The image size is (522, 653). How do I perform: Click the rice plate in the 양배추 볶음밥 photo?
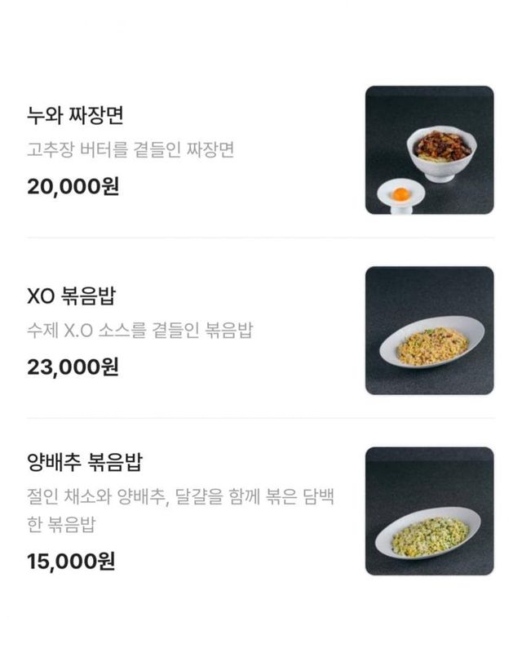tap(429, 532)
